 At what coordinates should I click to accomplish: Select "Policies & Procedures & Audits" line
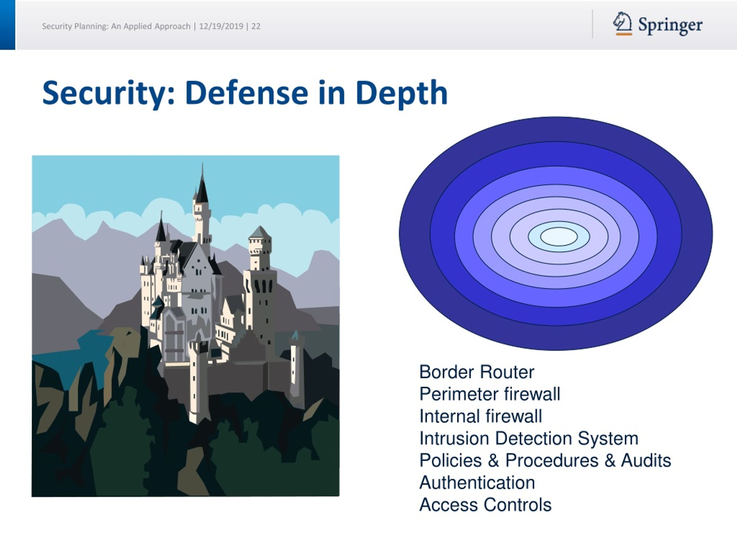[545, 461]
